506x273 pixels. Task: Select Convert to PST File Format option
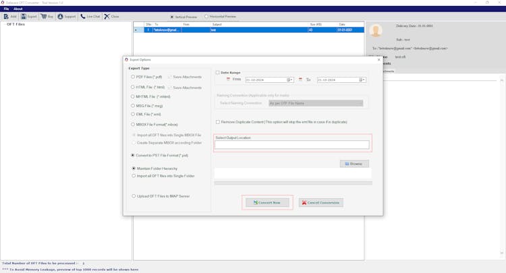133,155
